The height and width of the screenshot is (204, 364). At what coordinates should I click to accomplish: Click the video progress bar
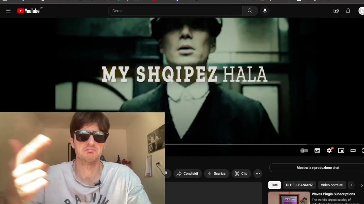pos(264,144)
